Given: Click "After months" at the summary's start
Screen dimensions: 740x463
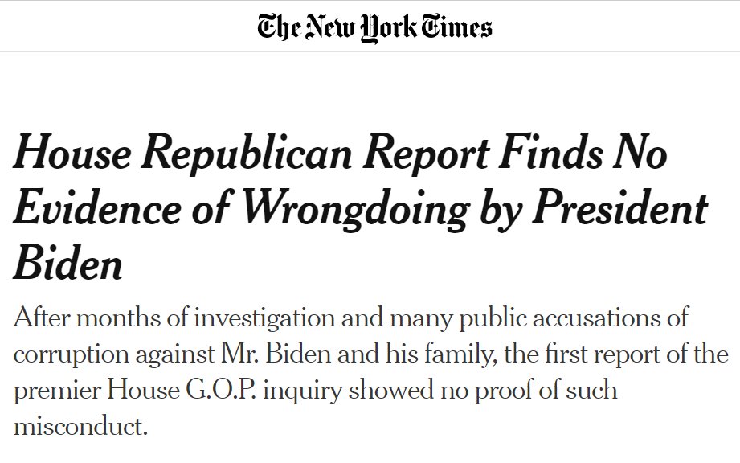Looking at the screenshot, I should 88,318.
